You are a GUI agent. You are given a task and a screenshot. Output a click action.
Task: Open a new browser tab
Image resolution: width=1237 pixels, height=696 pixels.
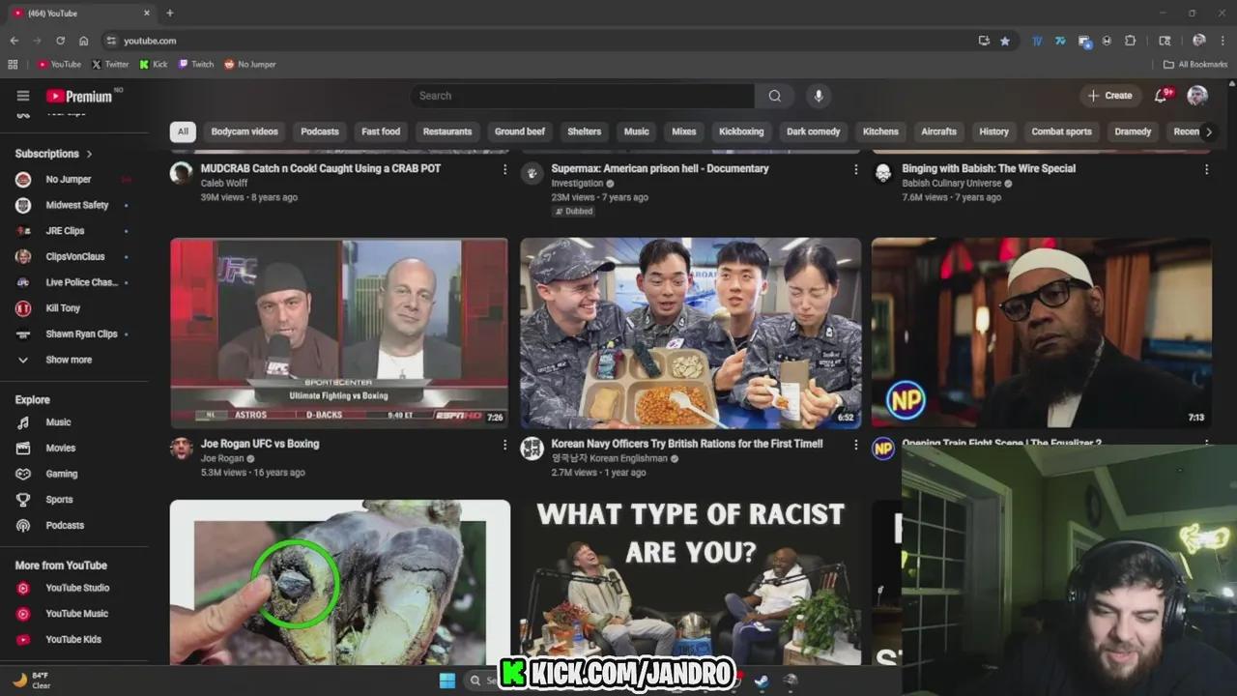pyautogui.click(x=169, y=13)
